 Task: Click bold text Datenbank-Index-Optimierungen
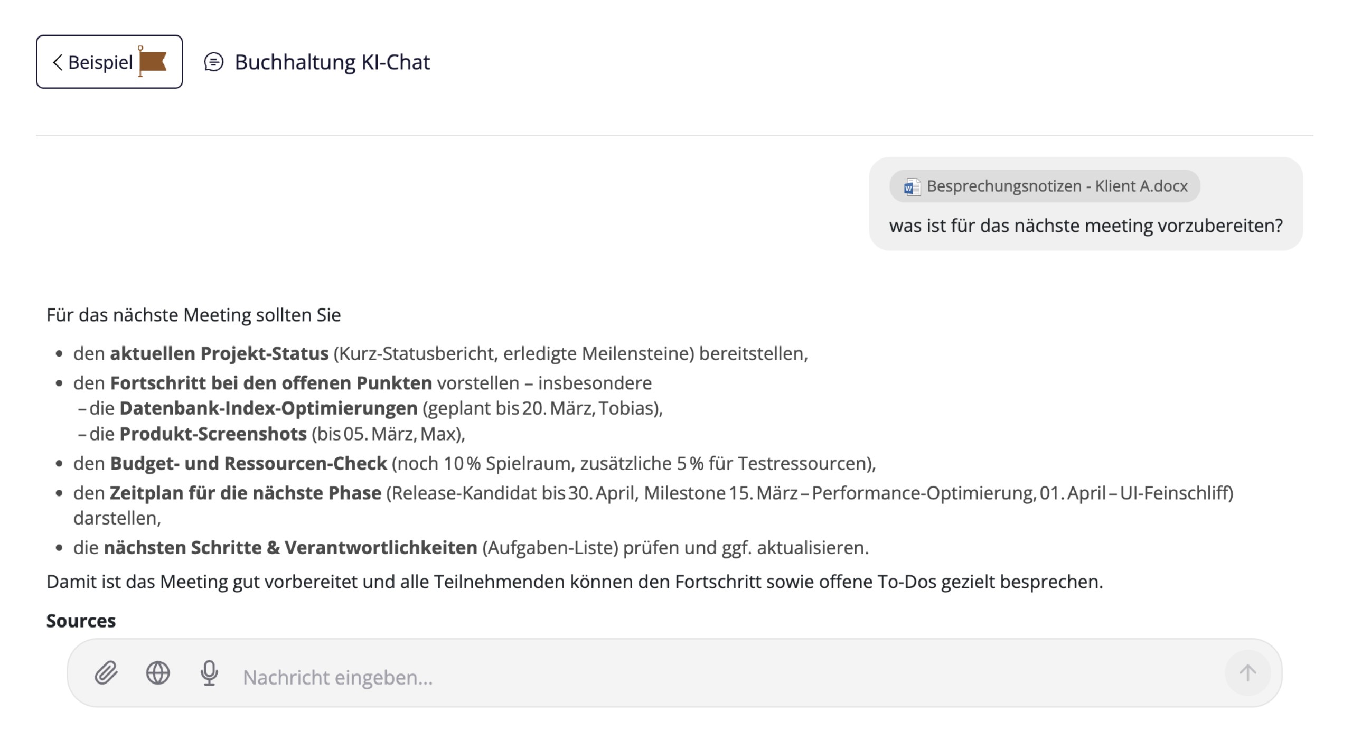pyautogui.click(x=268, y=409)
